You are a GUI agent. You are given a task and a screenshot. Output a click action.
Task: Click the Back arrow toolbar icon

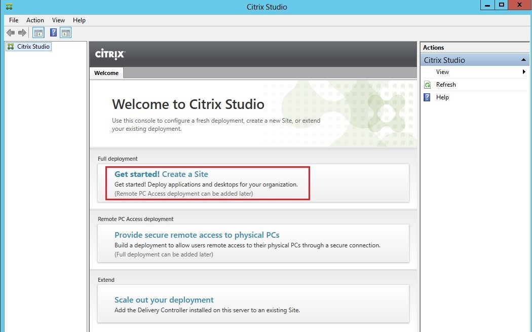click(11, 33)
